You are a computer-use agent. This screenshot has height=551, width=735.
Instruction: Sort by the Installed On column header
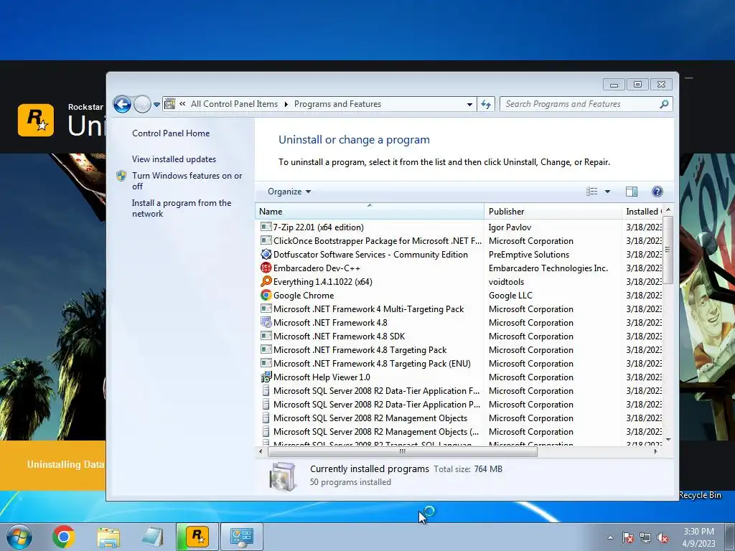click(642, 212)
